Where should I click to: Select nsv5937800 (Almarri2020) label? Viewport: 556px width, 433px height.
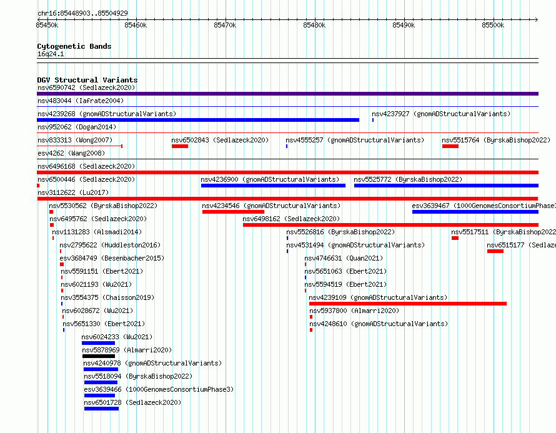click(x=354, y=311)
